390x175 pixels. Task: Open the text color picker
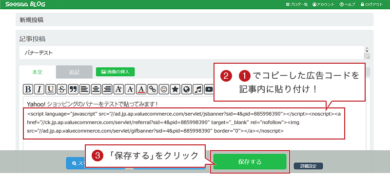click(141, 89)
